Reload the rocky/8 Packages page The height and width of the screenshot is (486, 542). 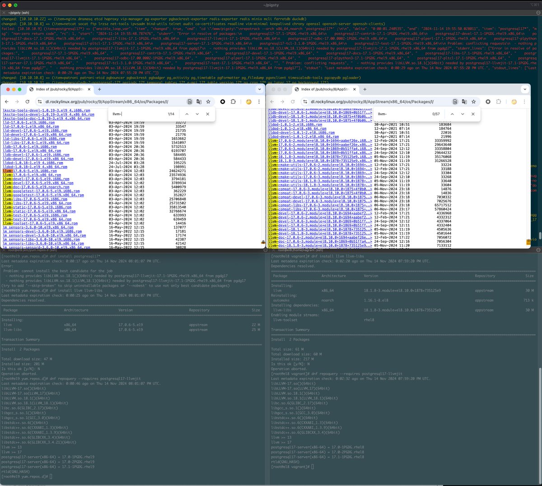(293, 102)
